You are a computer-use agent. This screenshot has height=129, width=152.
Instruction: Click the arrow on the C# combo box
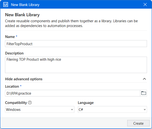pos(145,110)
